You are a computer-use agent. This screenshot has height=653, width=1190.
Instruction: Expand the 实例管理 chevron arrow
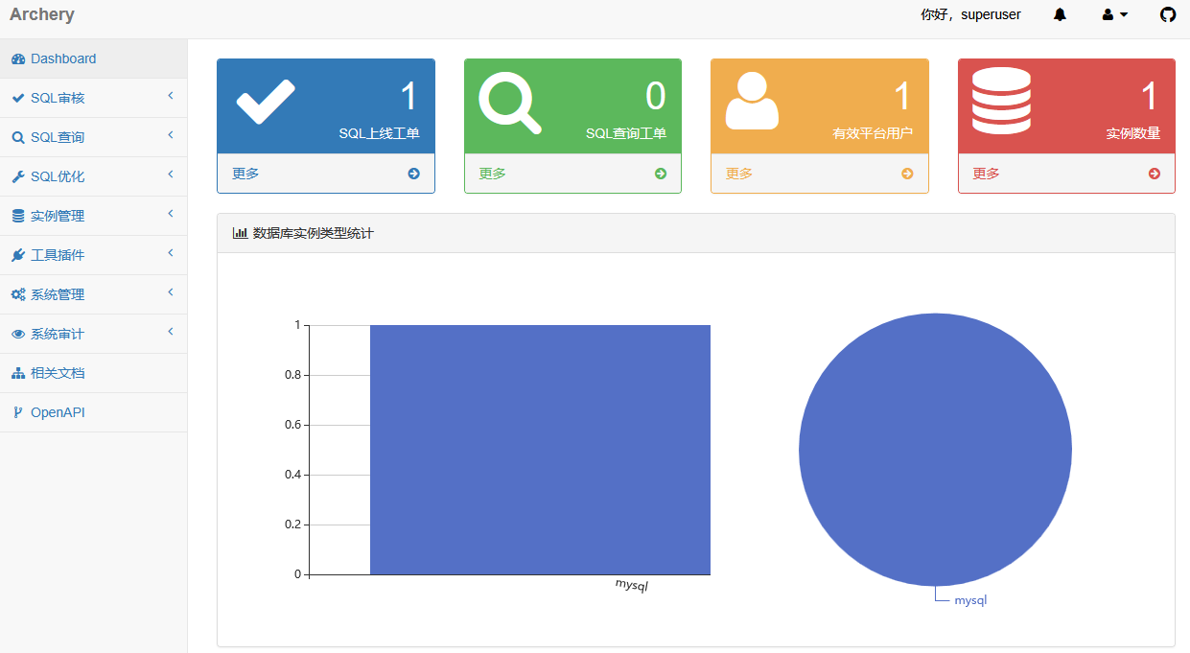tap(171, 214)
